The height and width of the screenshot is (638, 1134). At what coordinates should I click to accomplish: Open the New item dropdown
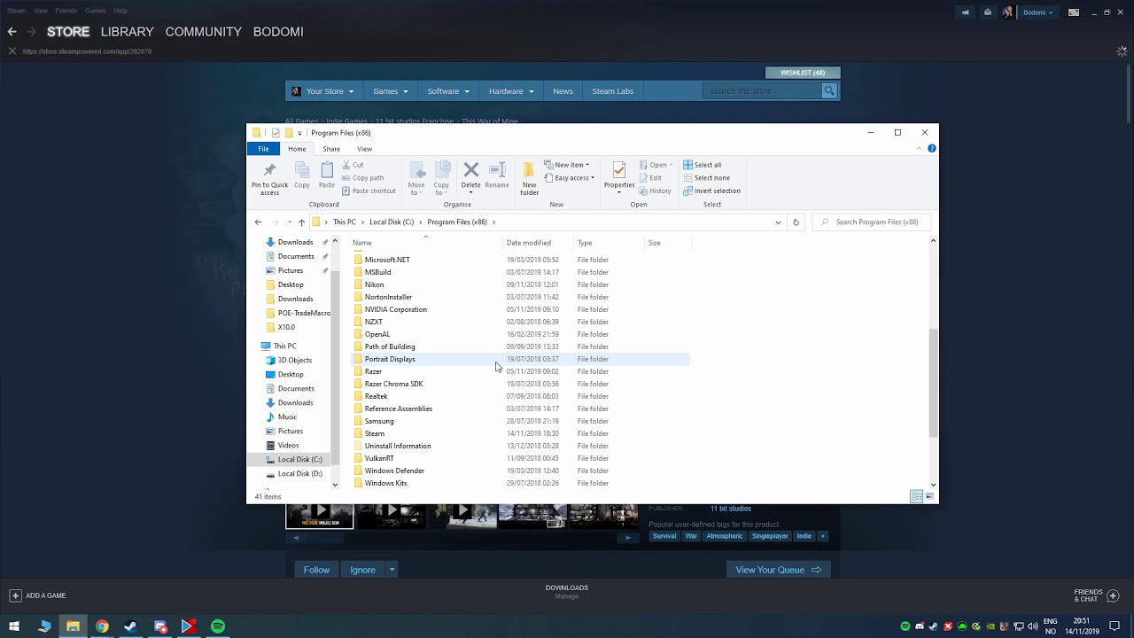567,164
